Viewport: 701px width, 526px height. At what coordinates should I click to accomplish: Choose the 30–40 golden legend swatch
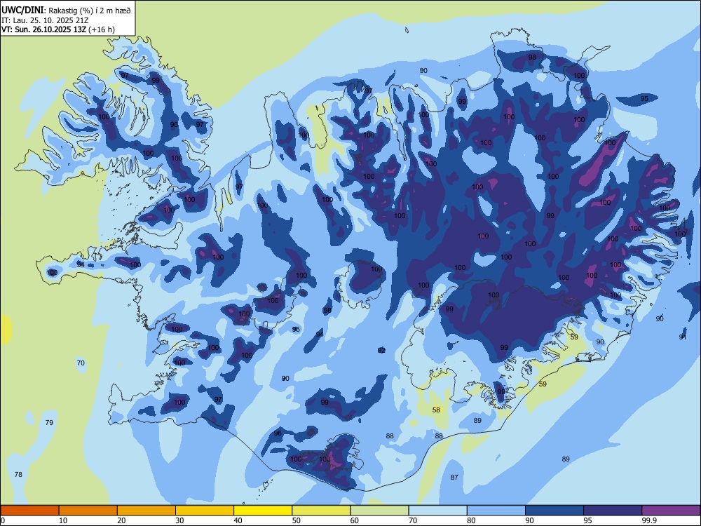pos(205,511)
